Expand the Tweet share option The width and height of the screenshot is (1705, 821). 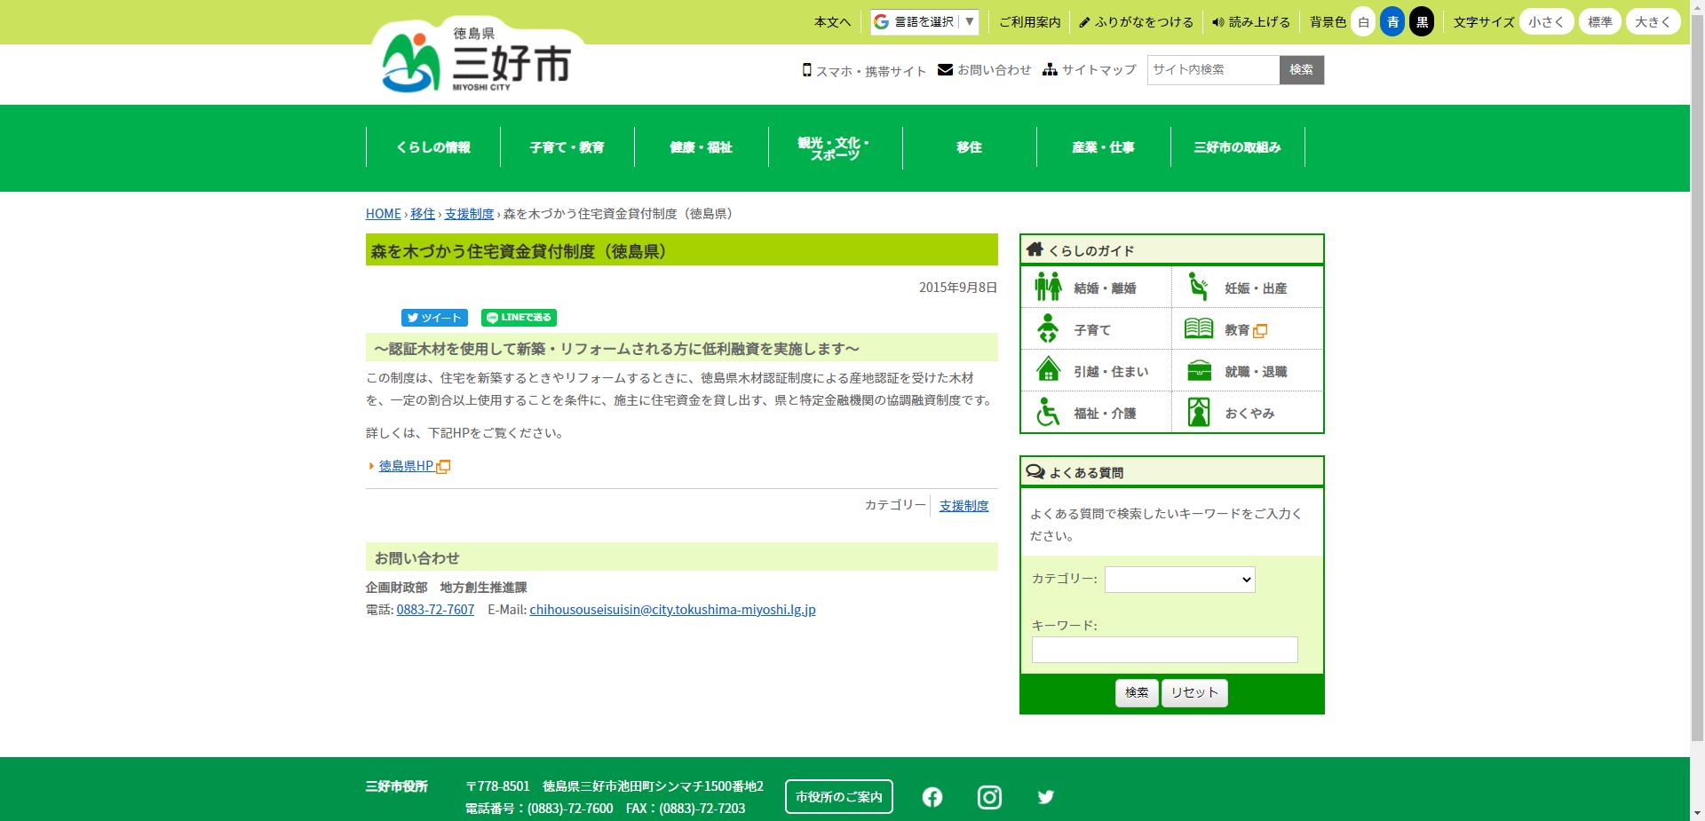click(434, 318)
